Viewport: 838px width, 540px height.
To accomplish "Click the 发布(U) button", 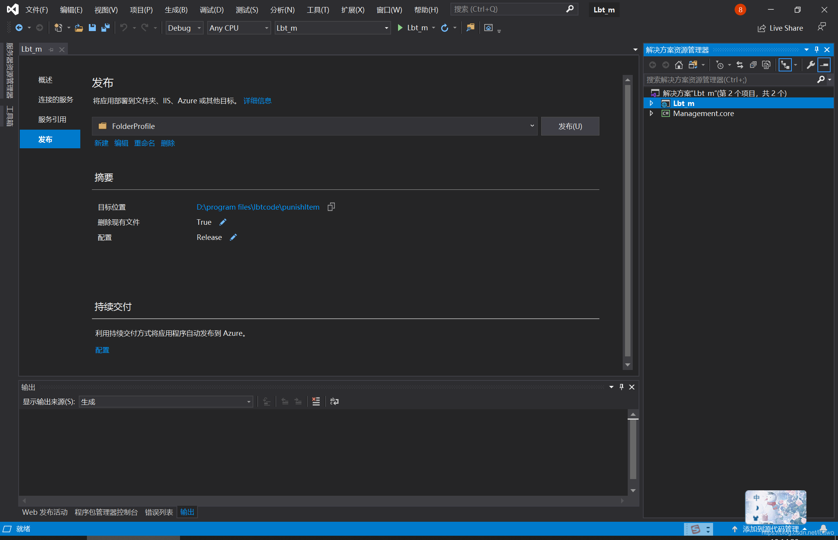I will click(x=570, y=126).
